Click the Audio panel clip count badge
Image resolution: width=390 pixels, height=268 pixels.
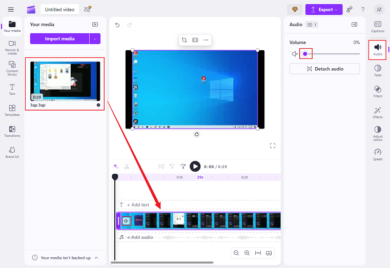(x=312, y=25)
